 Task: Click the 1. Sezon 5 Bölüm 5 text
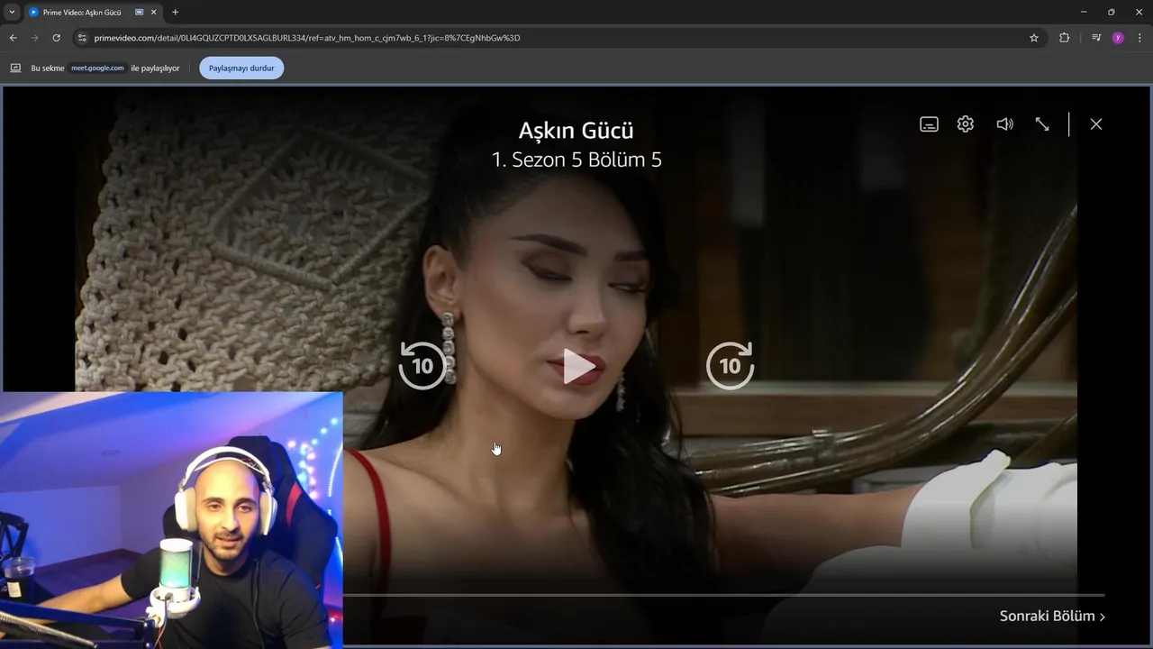point(576,160)
